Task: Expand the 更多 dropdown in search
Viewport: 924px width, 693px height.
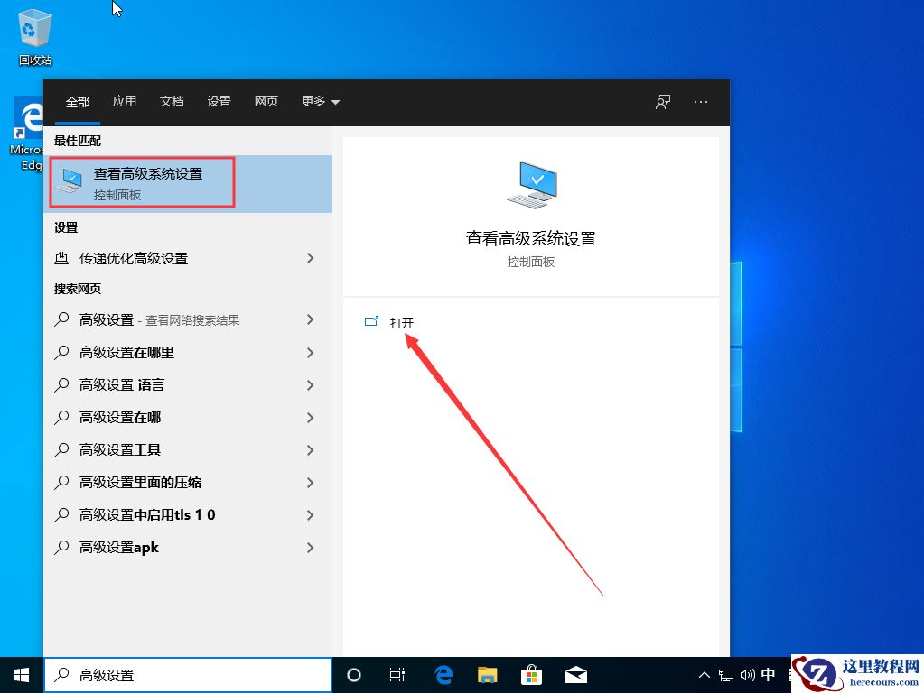Action: [320, 102]
